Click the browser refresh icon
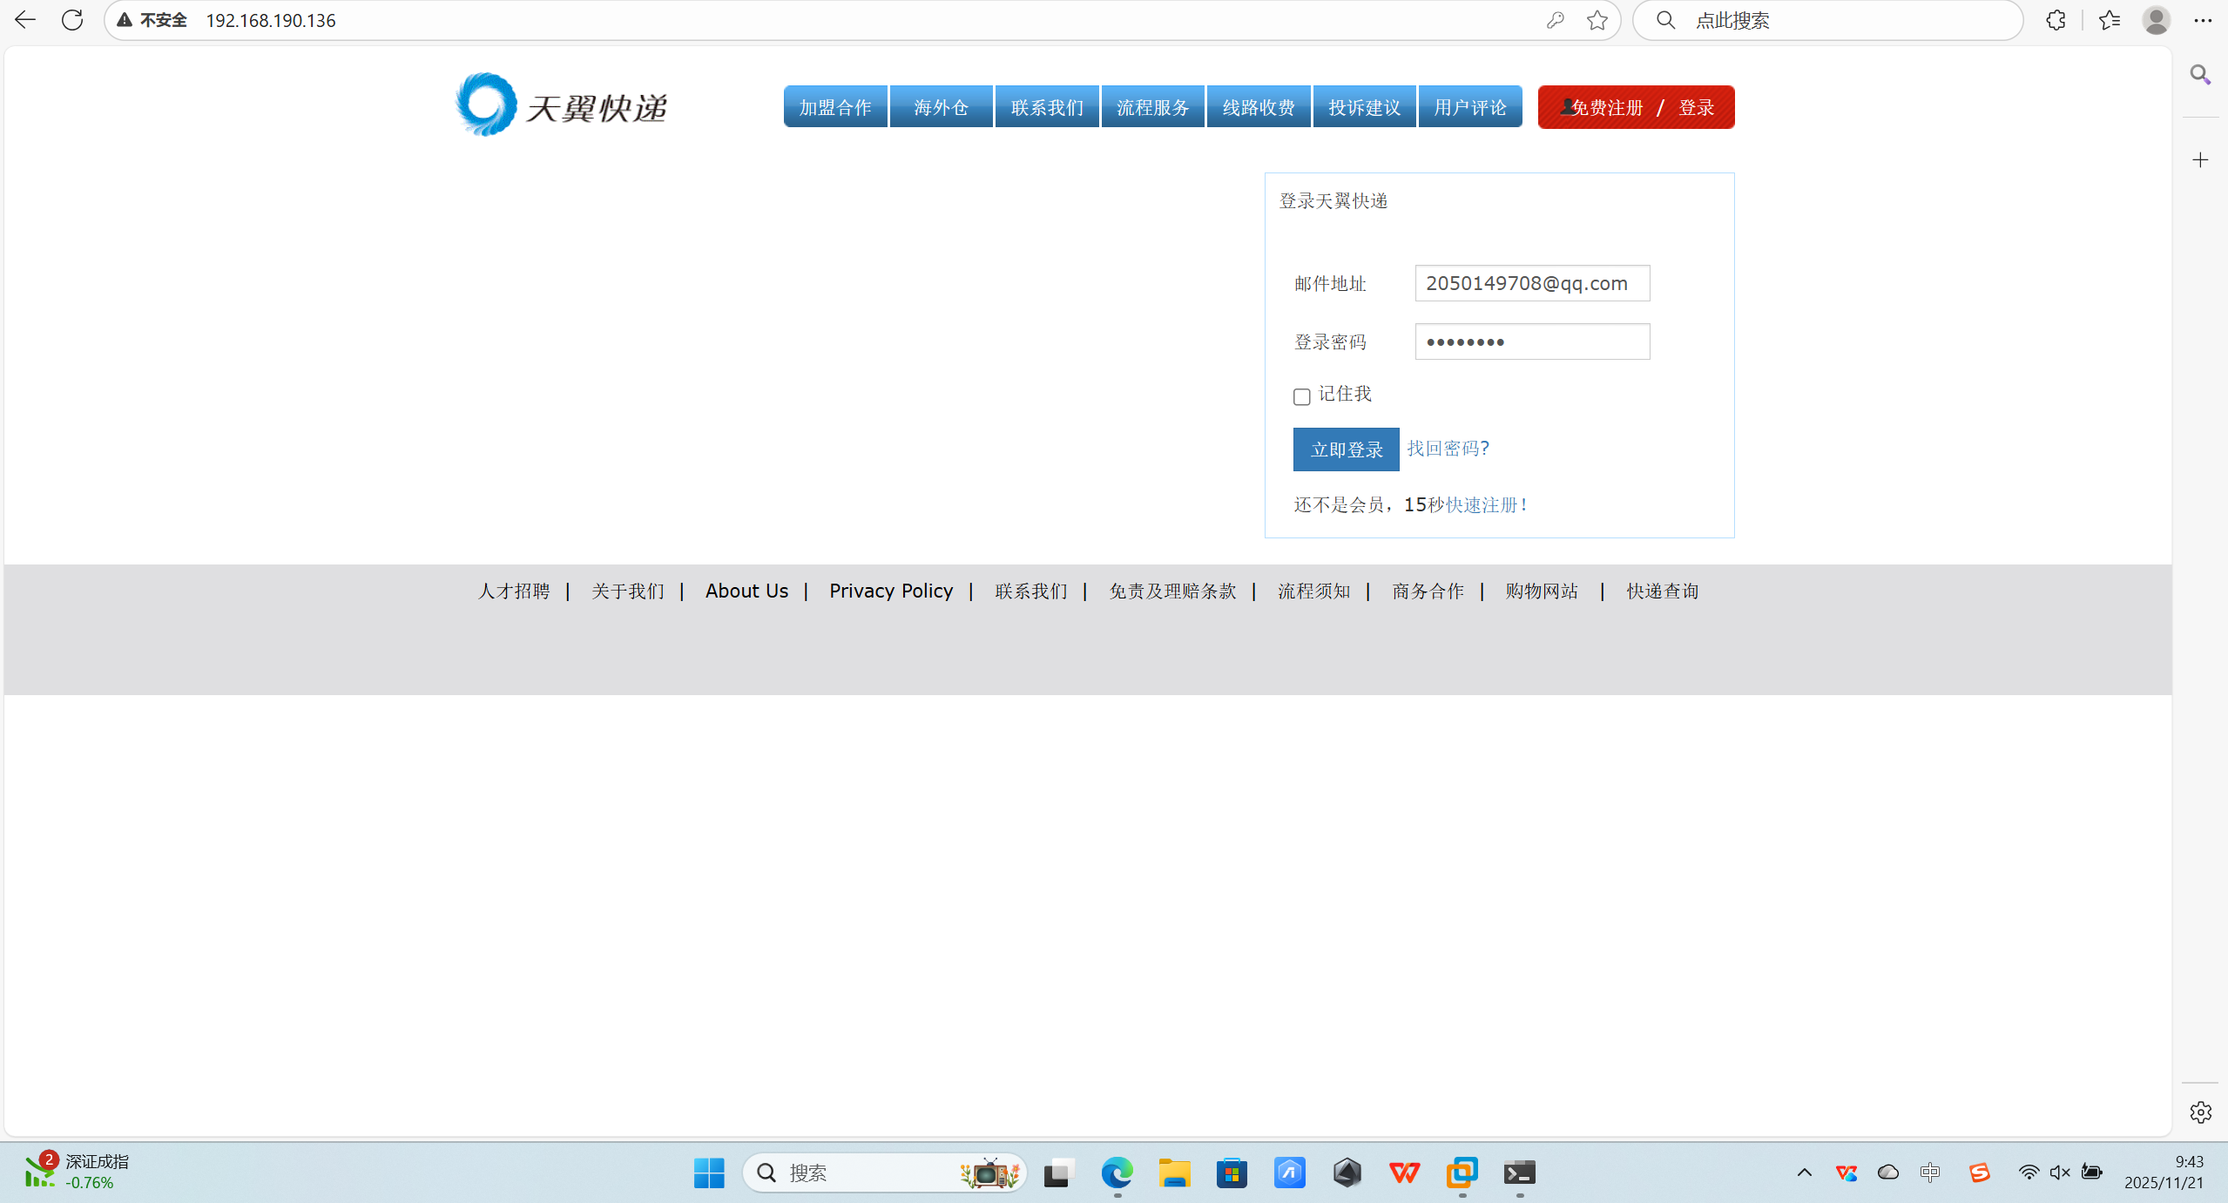The height and width of the screenshot is (1203, 2228). click(x=72, y=20)
